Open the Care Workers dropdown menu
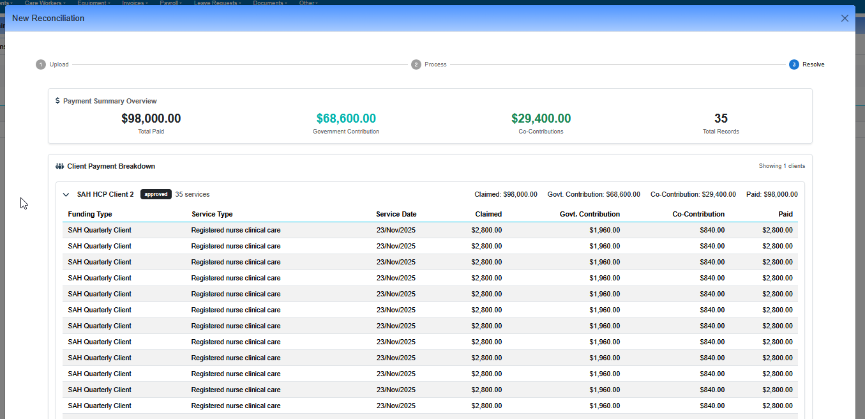865x419 pixels. coord(45,3)
